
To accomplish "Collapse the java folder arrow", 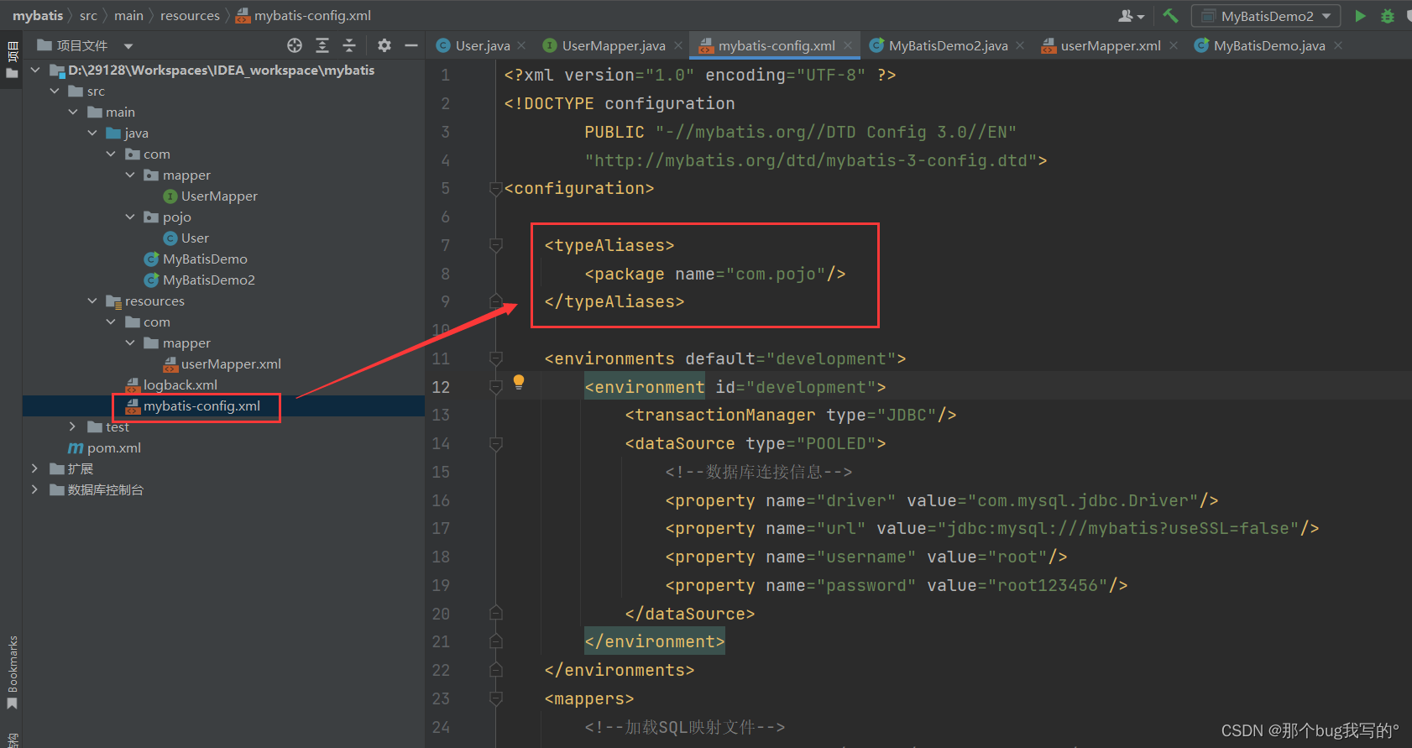I will [x=92, y=133].
